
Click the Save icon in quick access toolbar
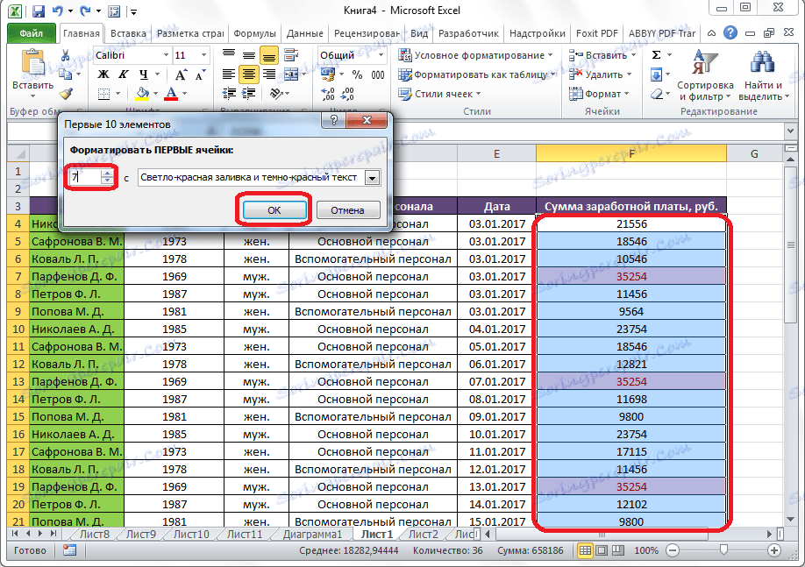[x=39, y=12]
